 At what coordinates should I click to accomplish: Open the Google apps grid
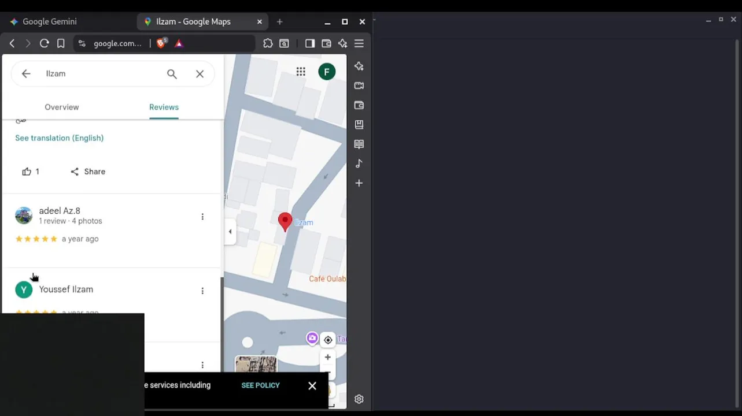coord(301,72)
